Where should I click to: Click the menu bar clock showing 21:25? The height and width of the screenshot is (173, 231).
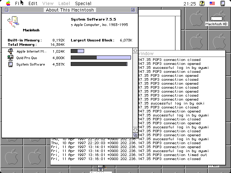pyautogui.click(x=189, y=4)
